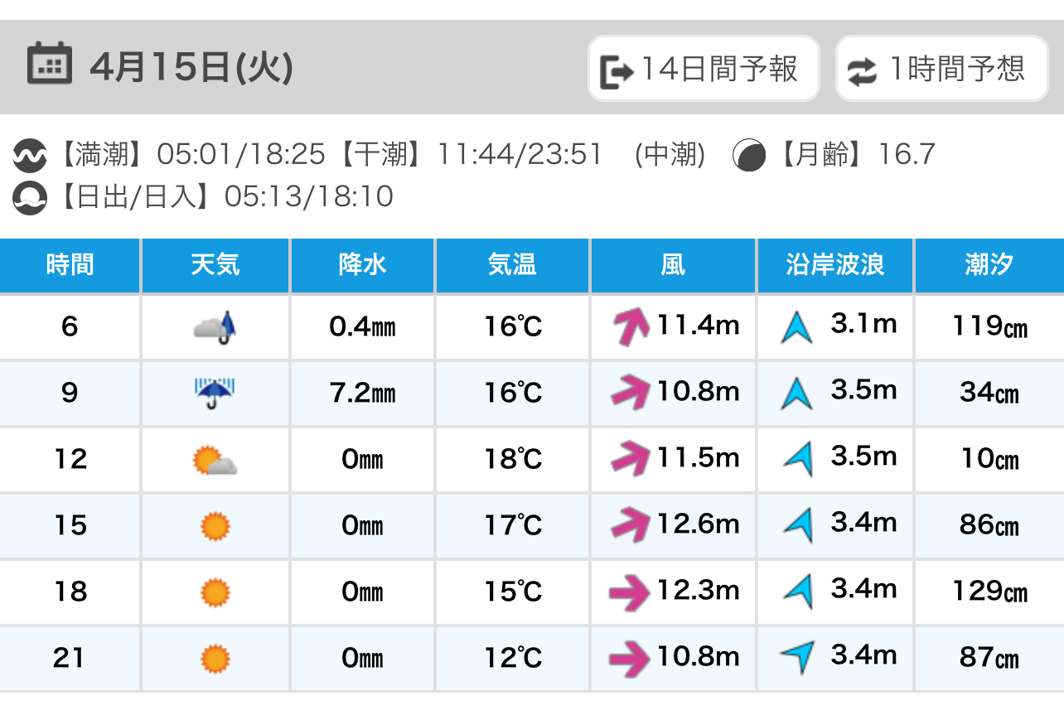
Task: Click the 129cm tide value at 18時
Action: coord(989,592)
